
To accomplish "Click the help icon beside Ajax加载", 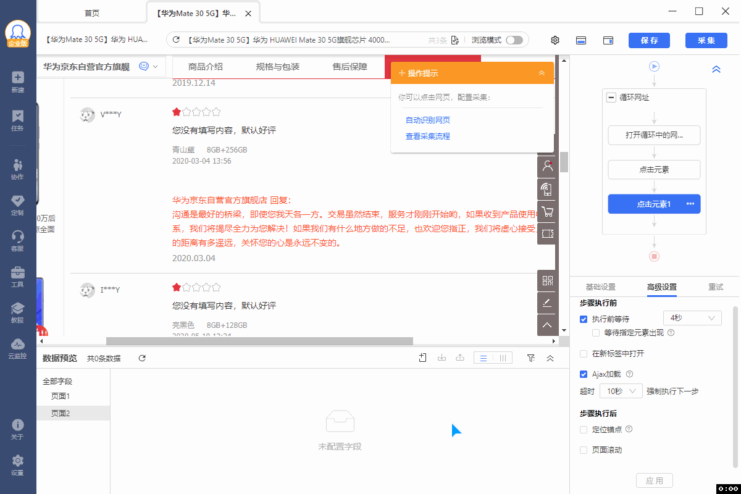I will [x=629, y=374].
